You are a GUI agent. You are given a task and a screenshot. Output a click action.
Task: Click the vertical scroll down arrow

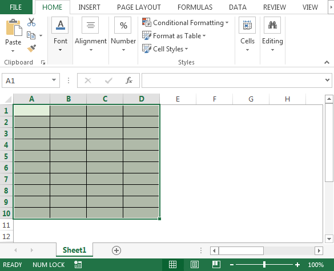[329, 238]
